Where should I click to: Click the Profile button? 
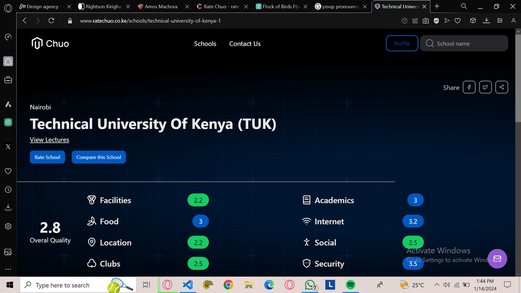click(x=402, y=43)
